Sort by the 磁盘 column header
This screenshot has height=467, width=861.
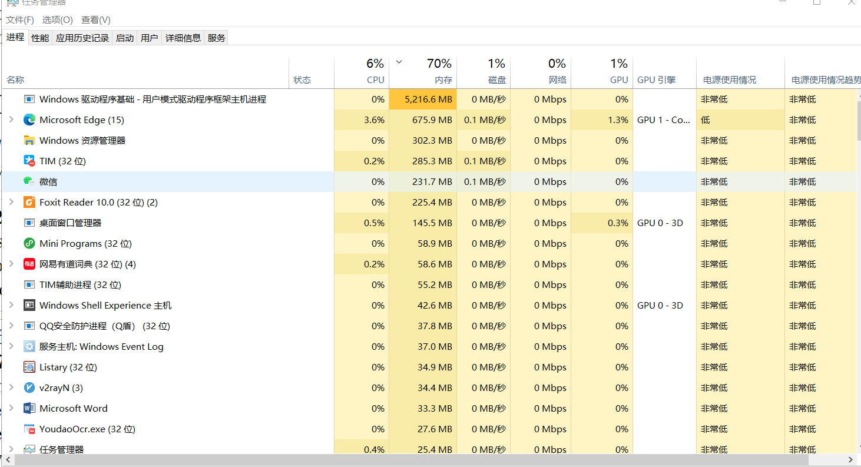click(x=484, y=72)
